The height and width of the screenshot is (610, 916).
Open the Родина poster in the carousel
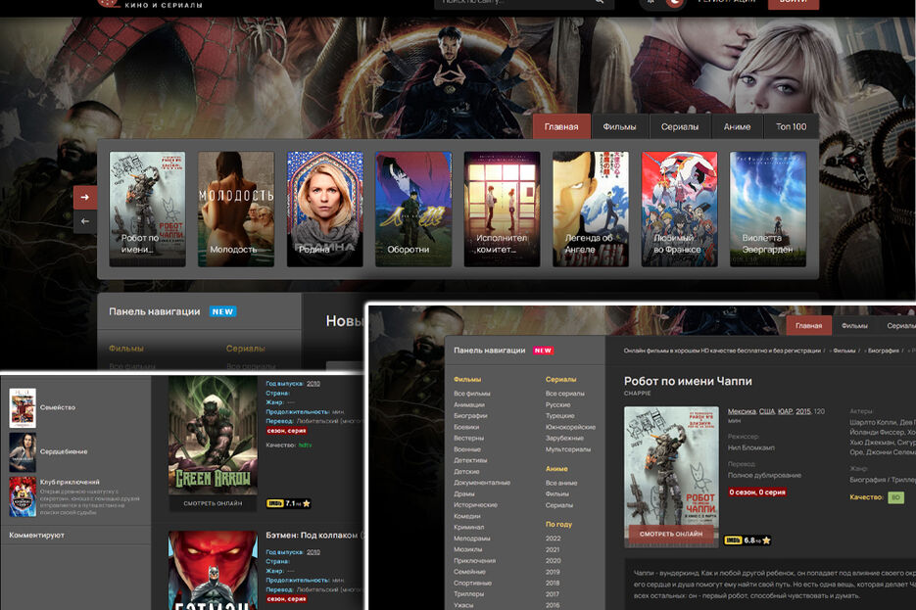[x=325, y=209]
